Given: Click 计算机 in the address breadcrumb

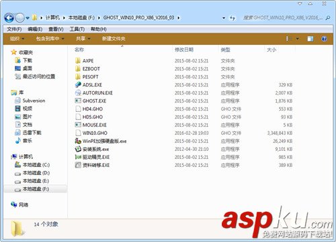Looking at the screenshot, I should coord(52,17).
